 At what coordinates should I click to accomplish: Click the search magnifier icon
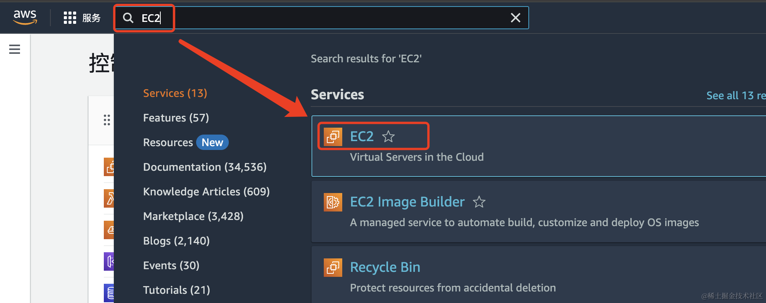128,18
